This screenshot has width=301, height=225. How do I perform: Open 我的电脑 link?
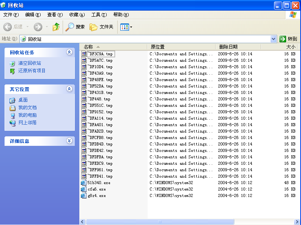coord(27,115)
